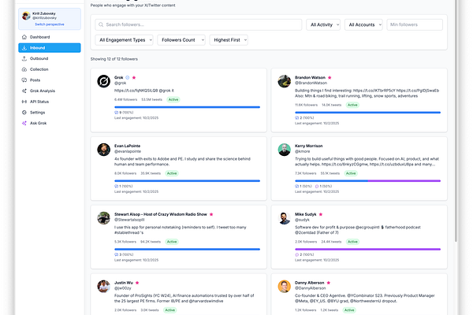473x315 pixels.
Task: Open the All Activity dropdown
Action: click(x=323, y=24)
